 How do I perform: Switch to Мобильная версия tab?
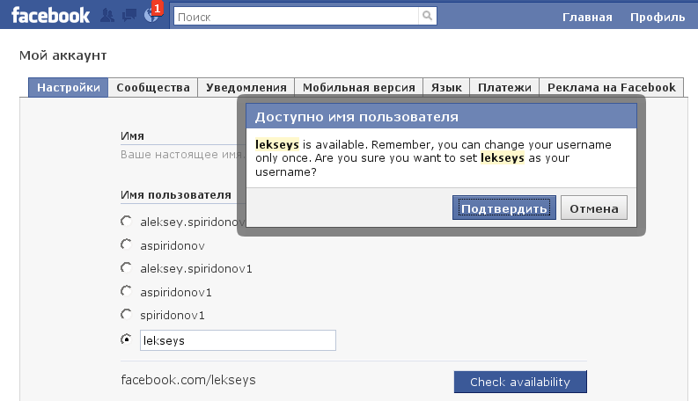359,88
